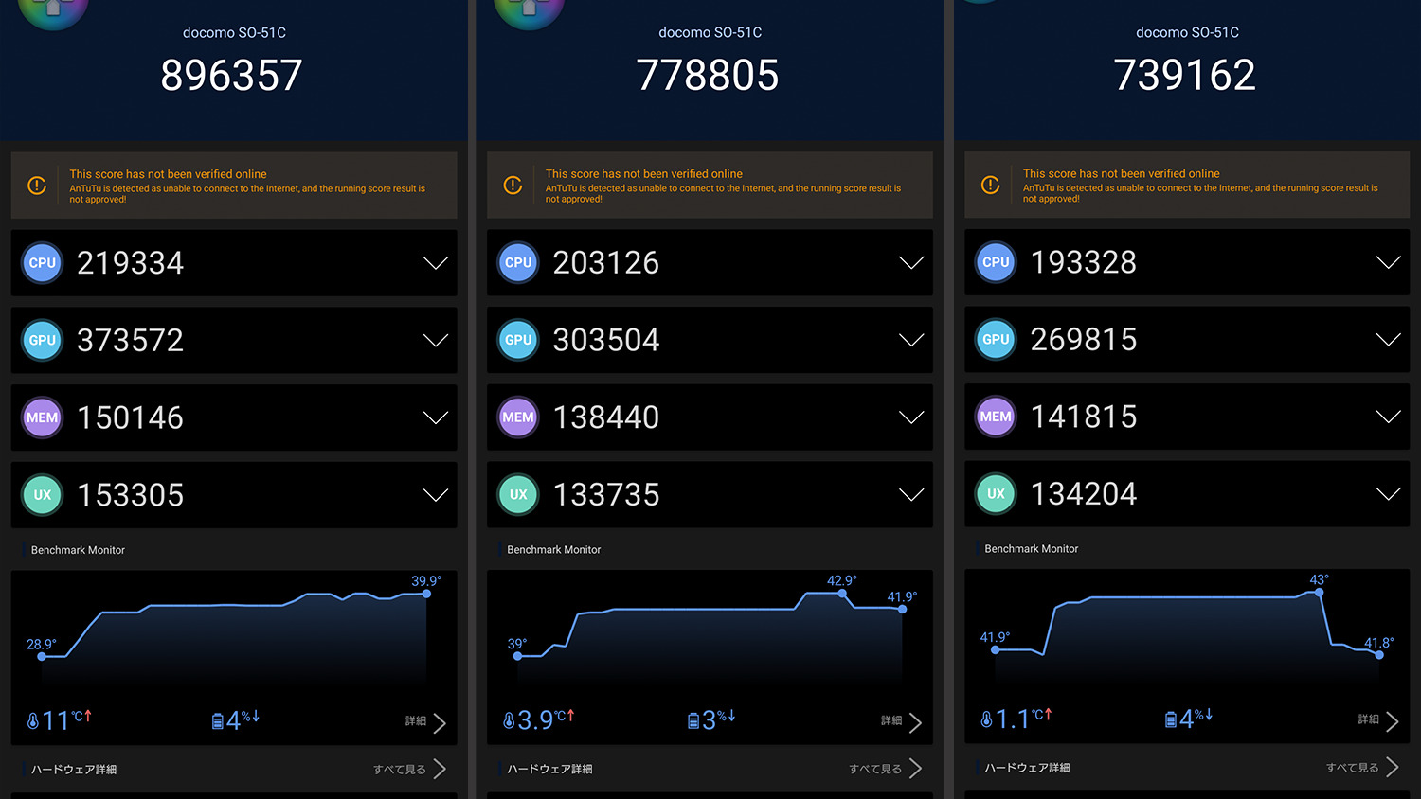Click the battery icon next to 3%

coord(693,721)
